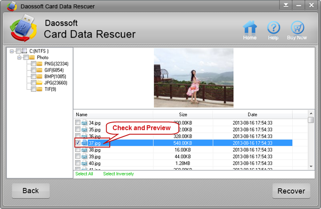Screen dimensions: 321x209
Task: Click the 44.00KB size cell
Action: (183, 156)
